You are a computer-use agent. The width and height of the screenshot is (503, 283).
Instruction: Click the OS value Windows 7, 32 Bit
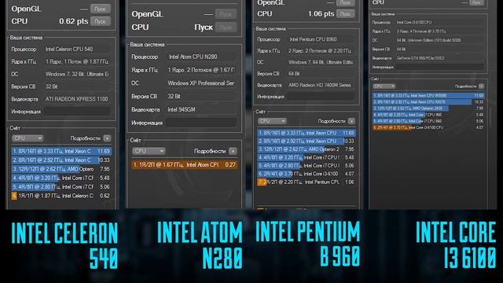pyautogui.click(x=77, y=74)
